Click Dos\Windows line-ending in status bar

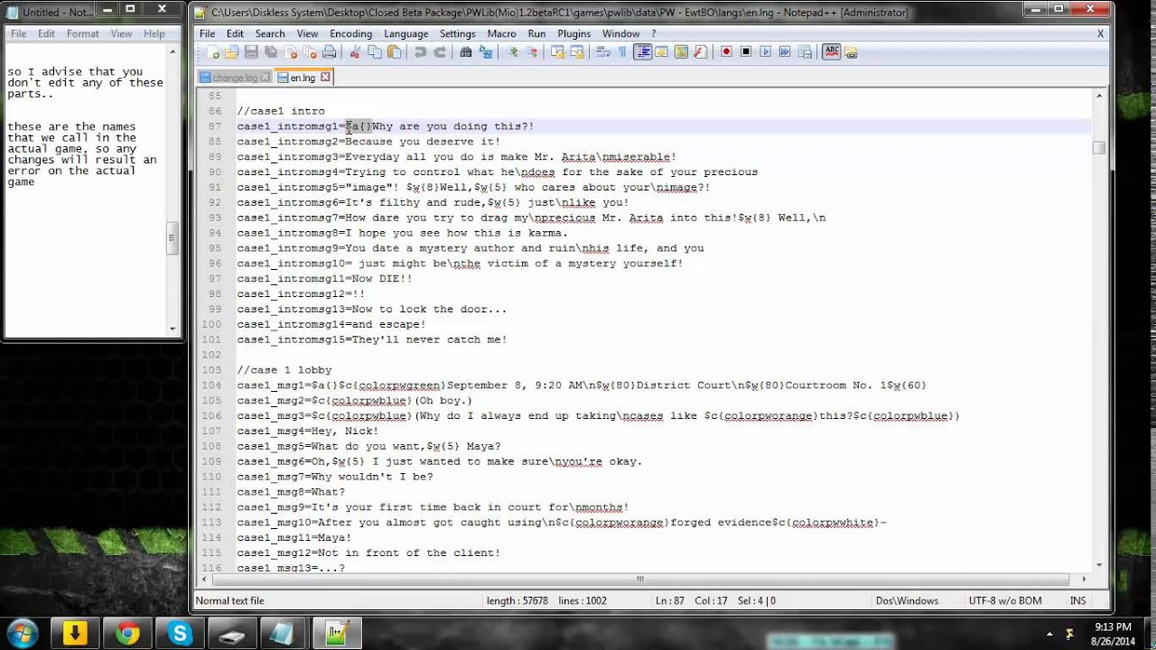click(x=907, y=600)
